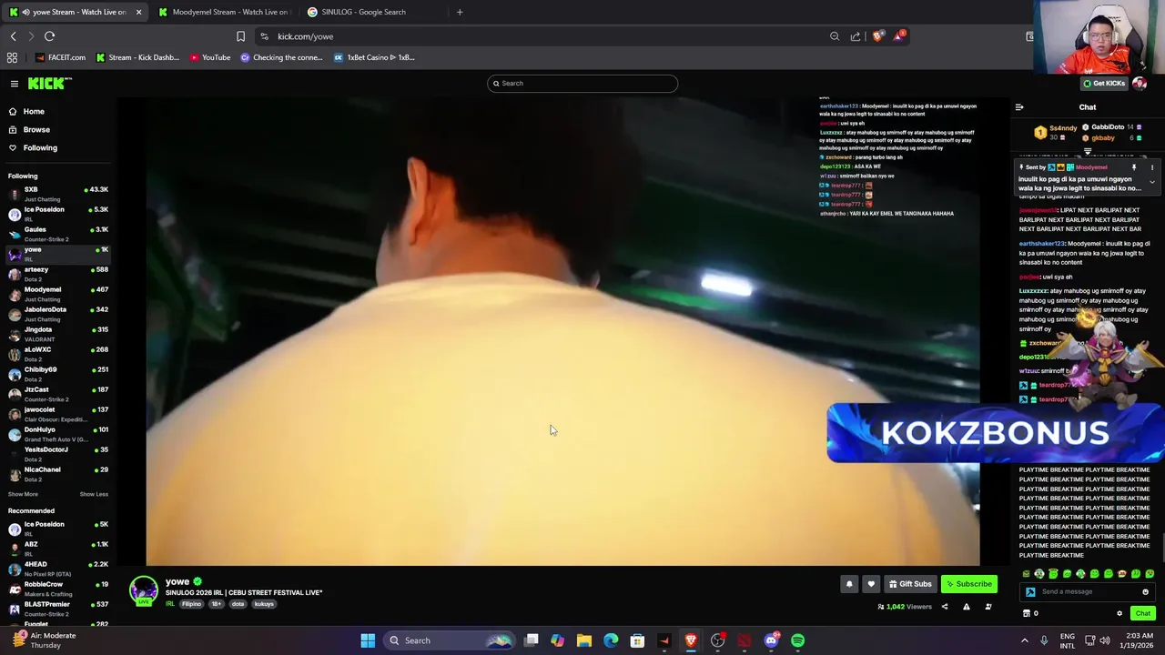Collapse the gift leaderboard handle
This screenshot has height=655, width=1165.
[x=1088, y=152]
